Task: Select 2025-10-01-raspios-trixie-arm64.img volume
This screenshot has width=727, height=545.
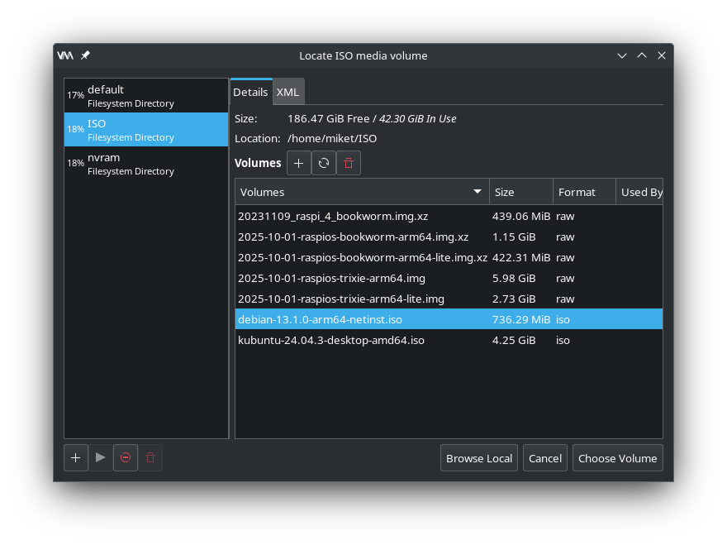Action: 449,278
